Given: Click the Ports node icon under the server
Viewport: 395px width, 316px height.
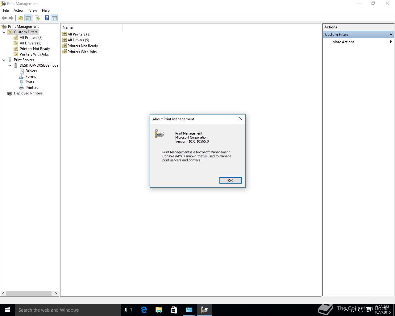Looking at the screenshot, I should [22, 82].
